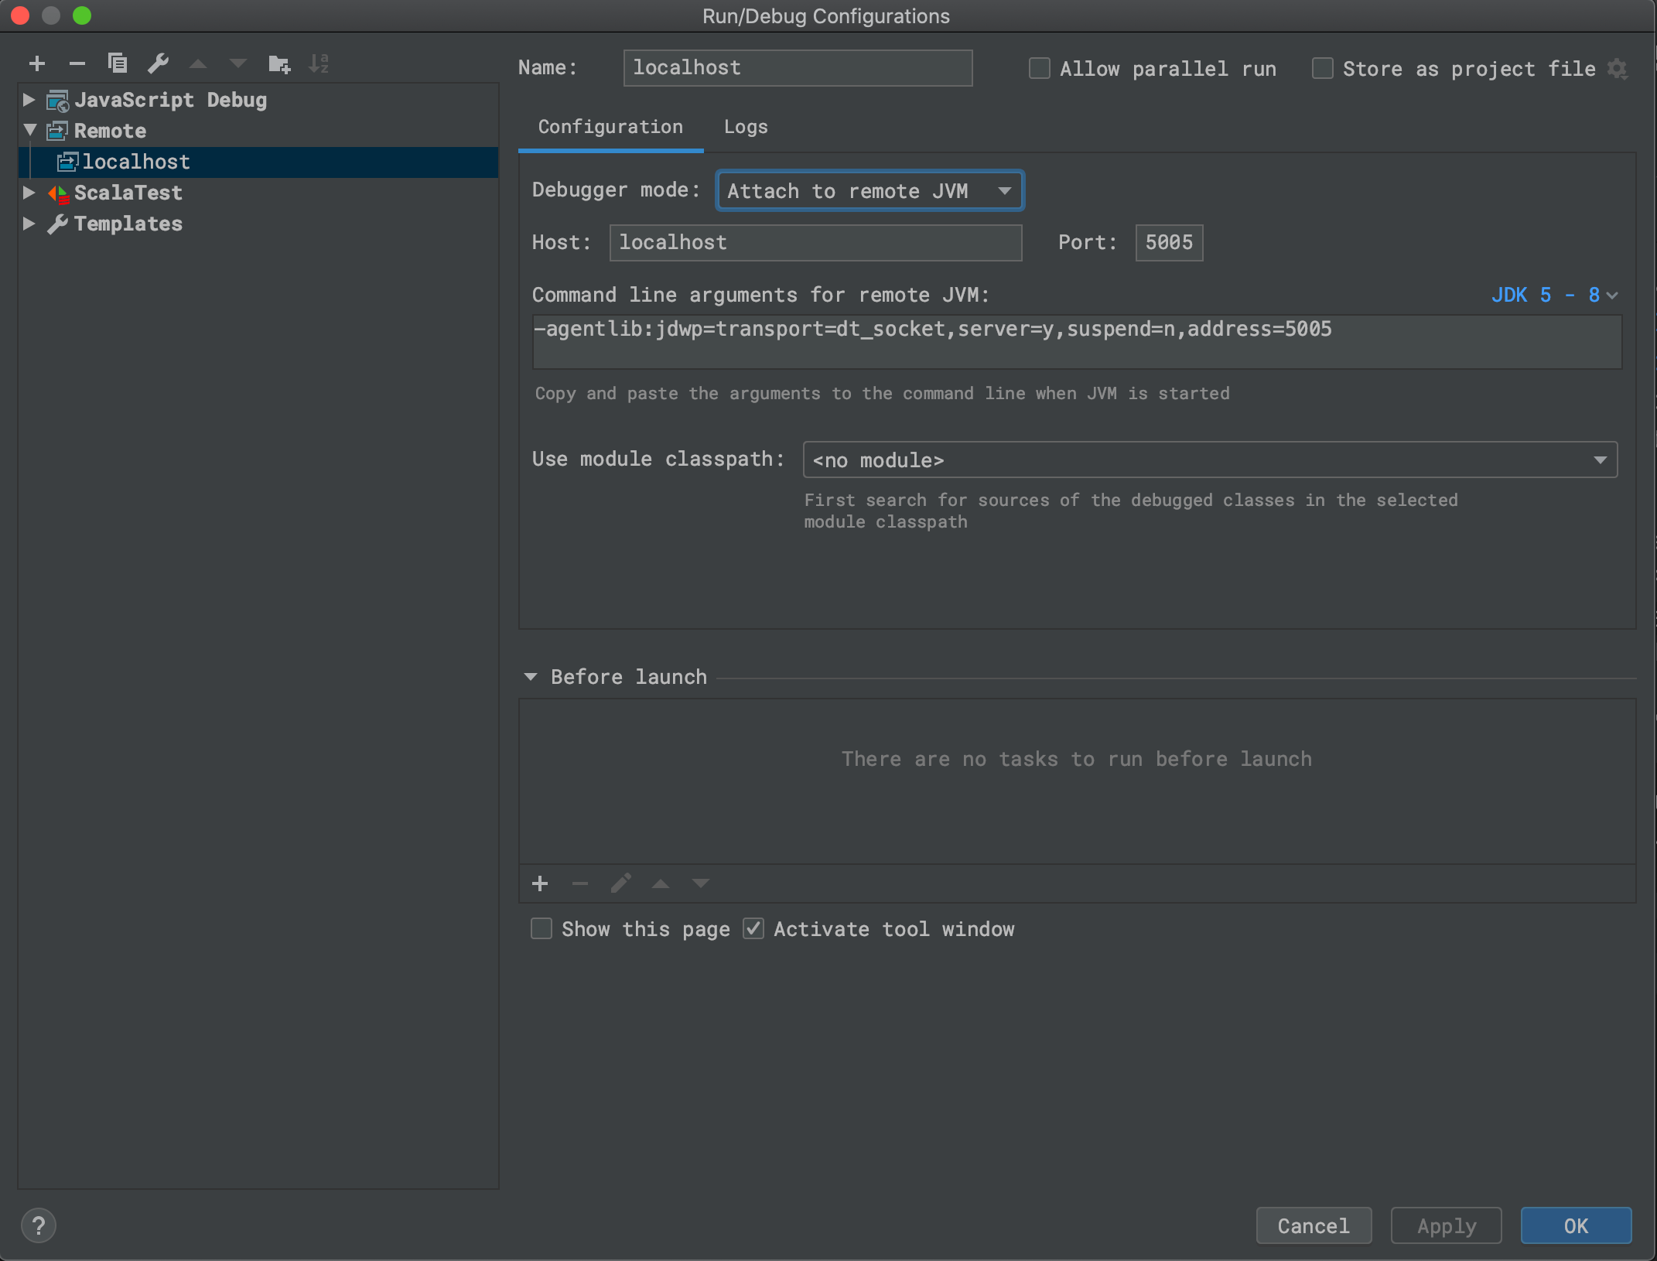This screenshot has width=1657, height=1261.
Task: Select the ScalaTest label in the tree
Action: coord(128,193)
